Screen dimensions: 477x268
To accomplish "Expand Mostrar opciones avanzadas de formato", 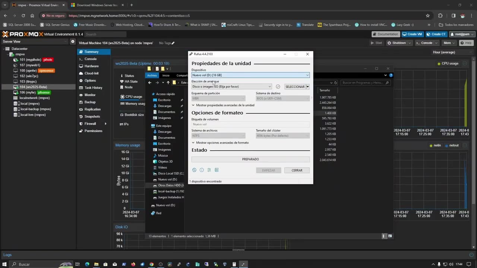I will pyautogui.click(x=220, y=143).
